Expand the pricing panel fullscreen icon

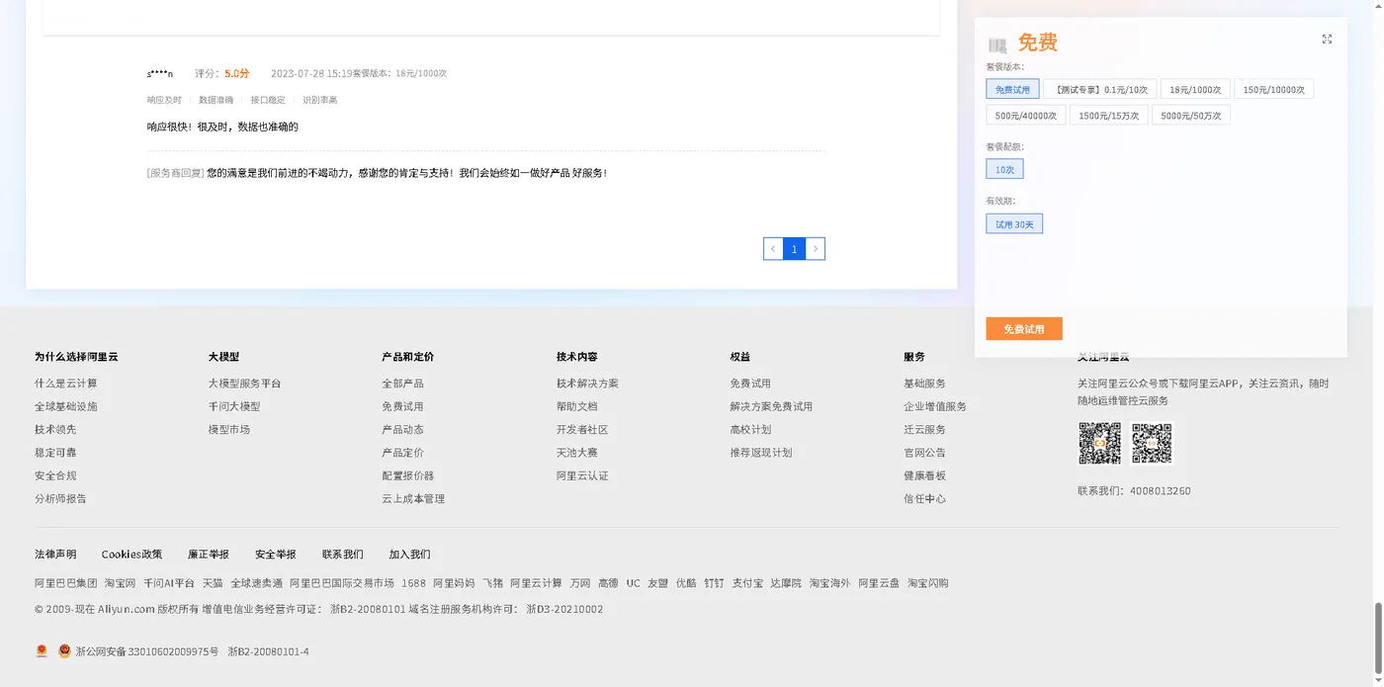coord(1327,40)
